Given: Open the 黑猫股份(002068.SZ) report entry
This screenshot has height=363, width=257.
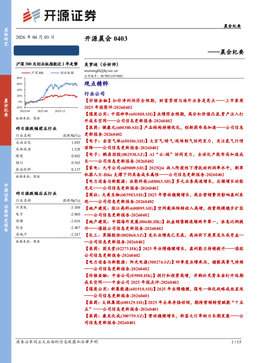Looking at the screenshot, I should click(x=164, y=238).
